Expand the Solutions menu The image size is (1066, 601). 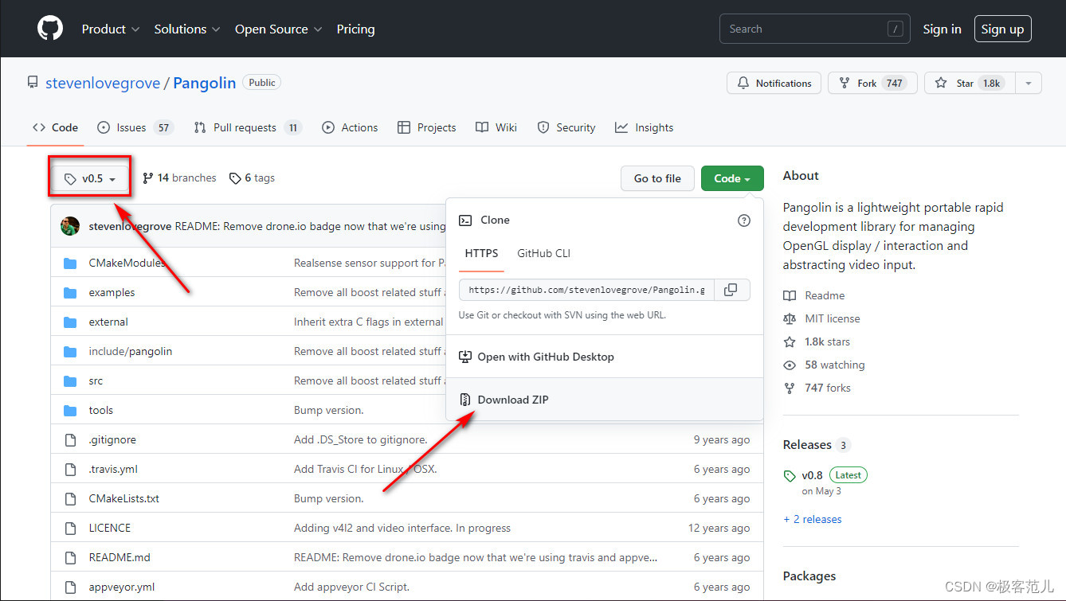(187, 29)
